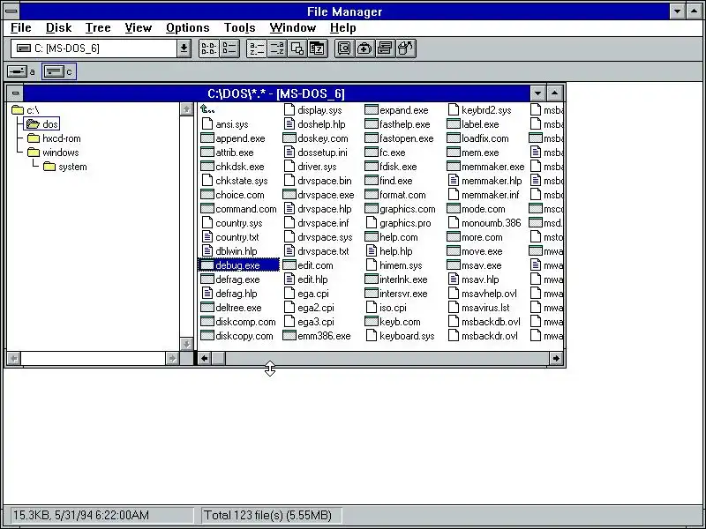Open the Options menu
The height and width of the screenshot is (529, 706).
click(187, 28)
